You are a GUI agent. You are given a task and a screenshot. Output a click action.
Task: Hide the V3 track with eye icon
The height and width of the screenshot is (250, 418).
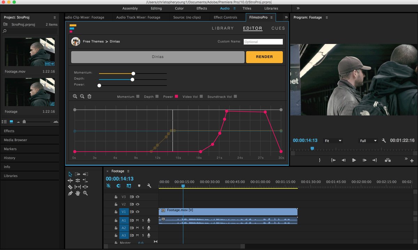click(138, 197)
